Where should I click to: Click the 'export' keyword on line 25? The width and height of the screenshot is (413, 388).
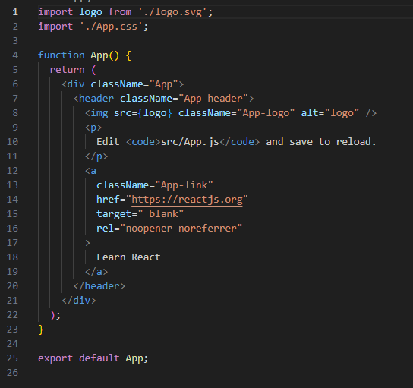(x=55, y=358)
